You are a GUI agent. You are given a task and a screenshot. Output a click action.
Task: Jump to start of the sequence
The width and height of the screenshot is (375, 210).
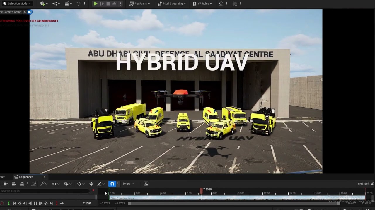[x=14, y=203]
